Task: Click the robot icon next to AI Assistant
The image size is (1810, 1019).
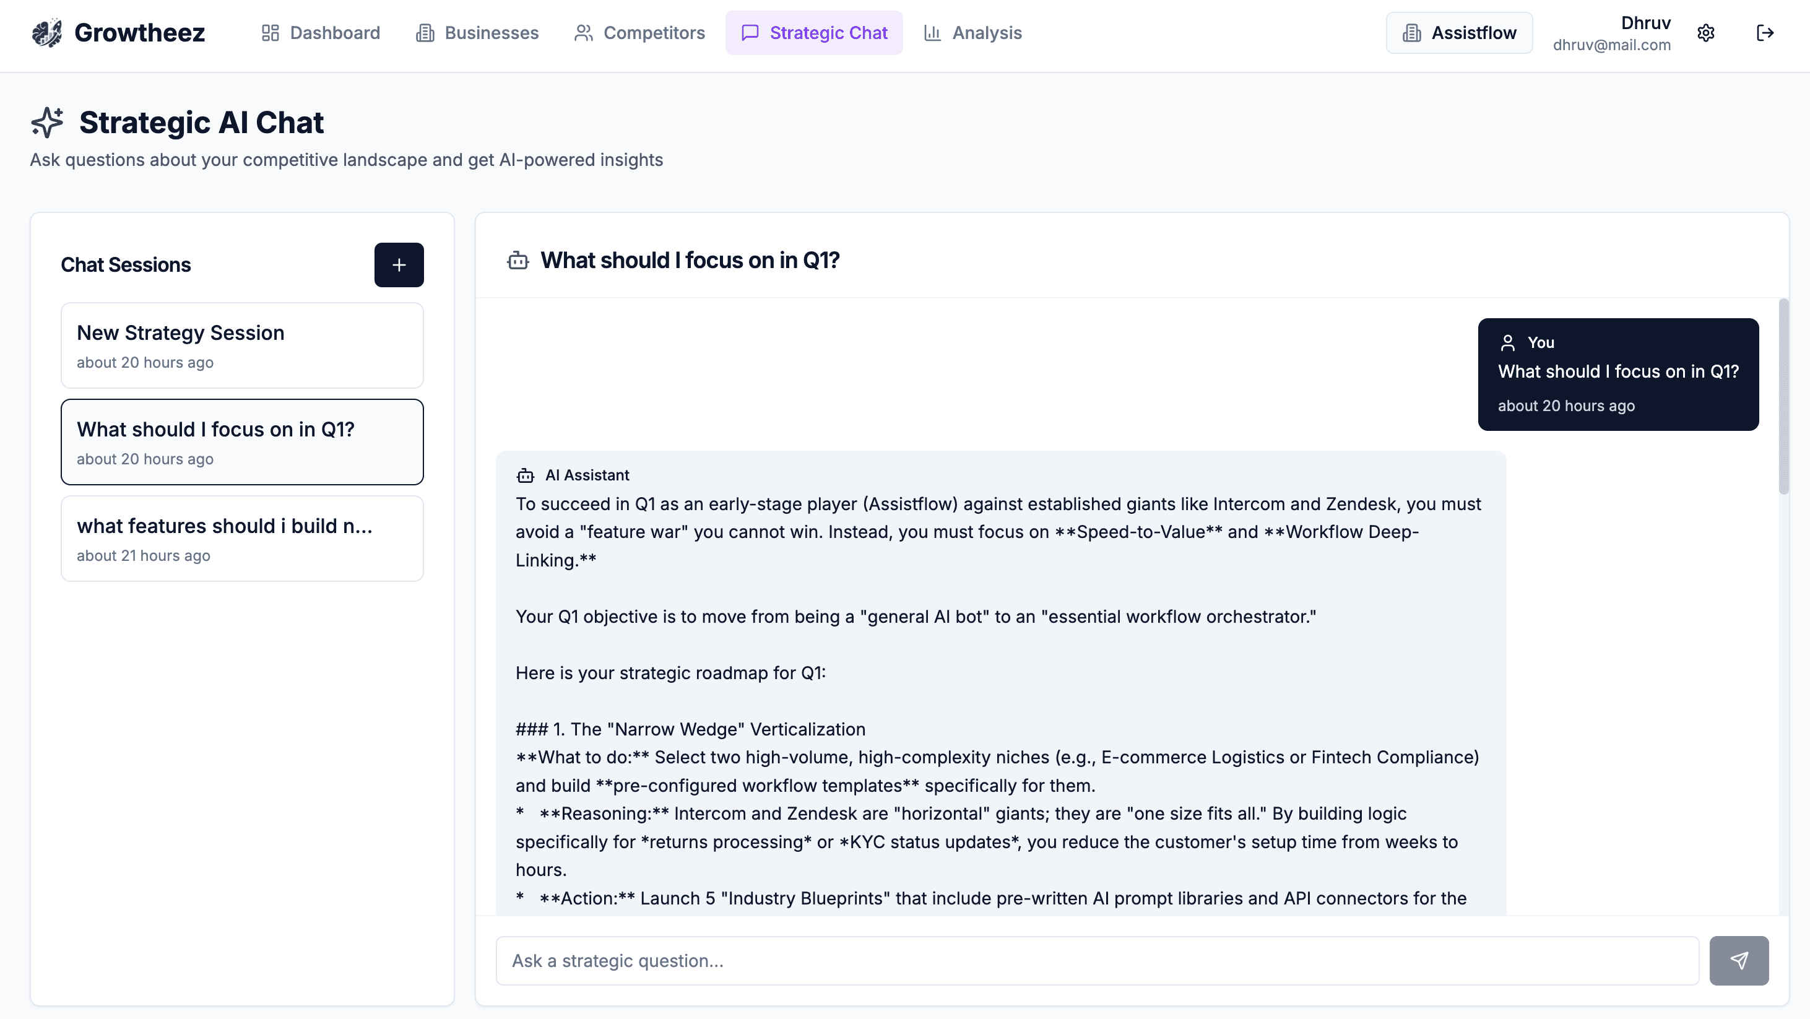Action: tap(526, 475)
